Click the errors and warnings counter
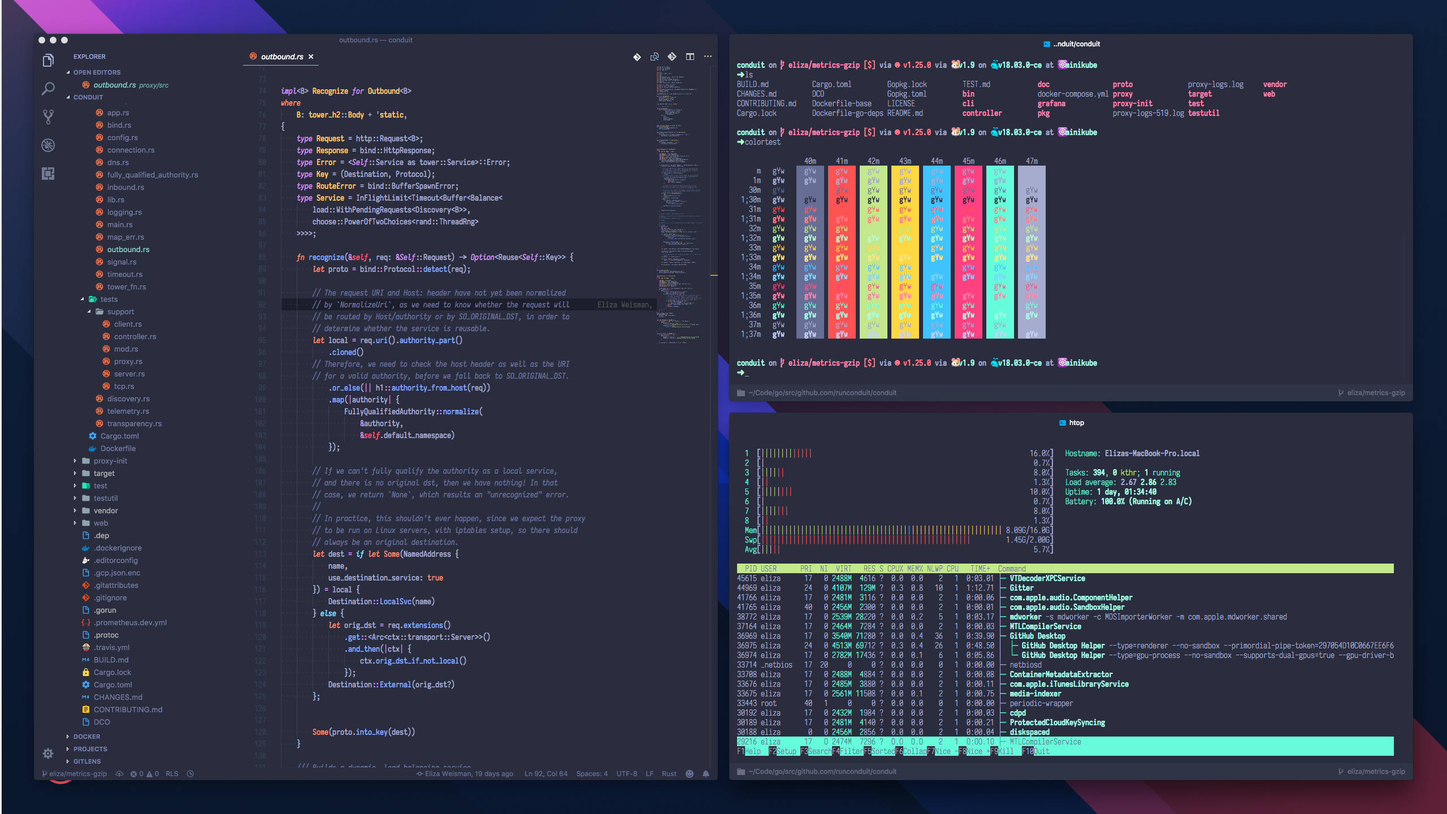The width and height of the screenshot is (1447, 814). [145, 774]
